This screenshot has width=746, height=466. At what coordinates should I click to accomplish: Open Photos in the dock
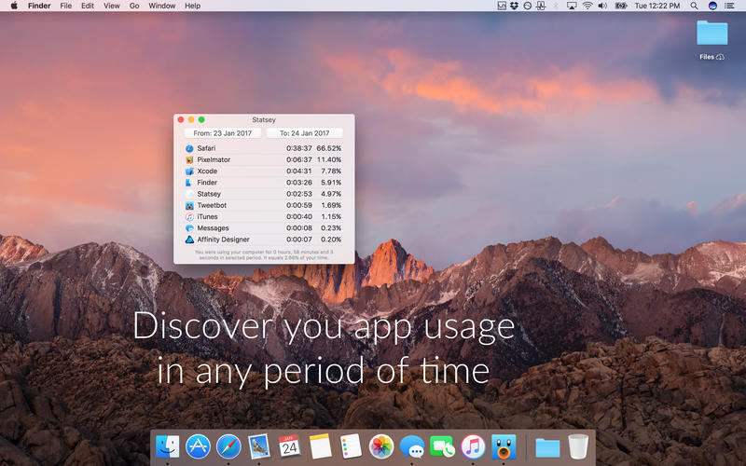point(381,446)
